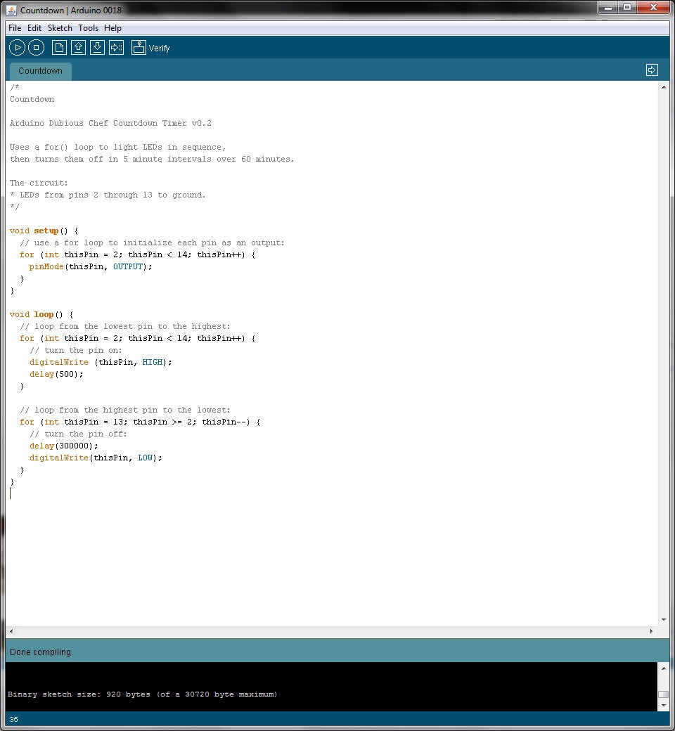Click the Java app icon in title bar
675x731 pixels.
pos(12,10)
